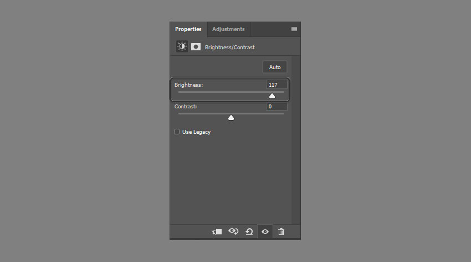The width and height of the screenshot is (471, 262).
Task: Enable the Use Legacy checkbox
Action: (177, 132)
